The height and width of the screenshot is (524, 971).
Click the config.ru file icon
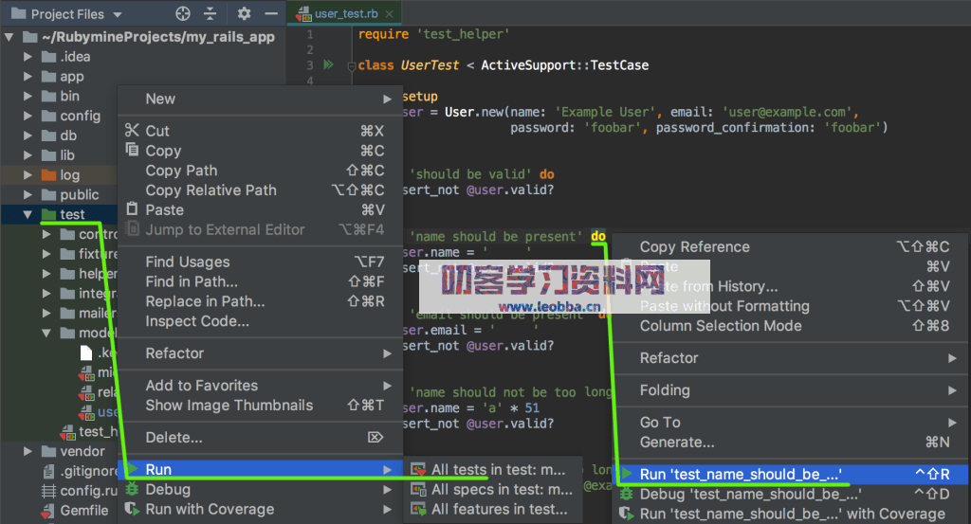(x=48, y=491)
